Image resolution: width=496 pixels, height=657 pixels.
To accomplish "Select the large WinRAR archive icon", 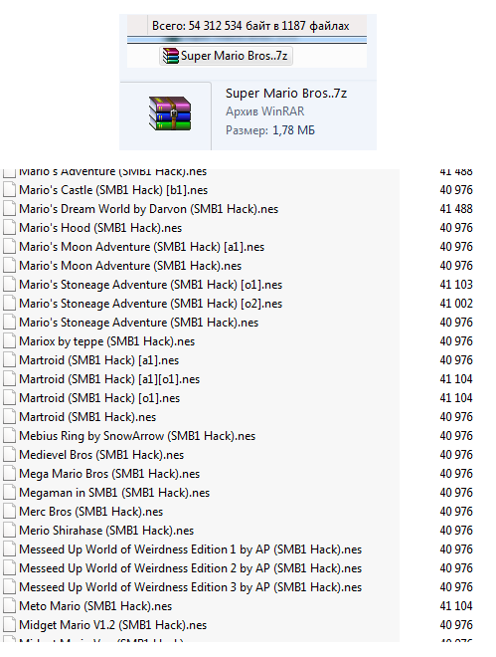I will [x=170, y=113].
